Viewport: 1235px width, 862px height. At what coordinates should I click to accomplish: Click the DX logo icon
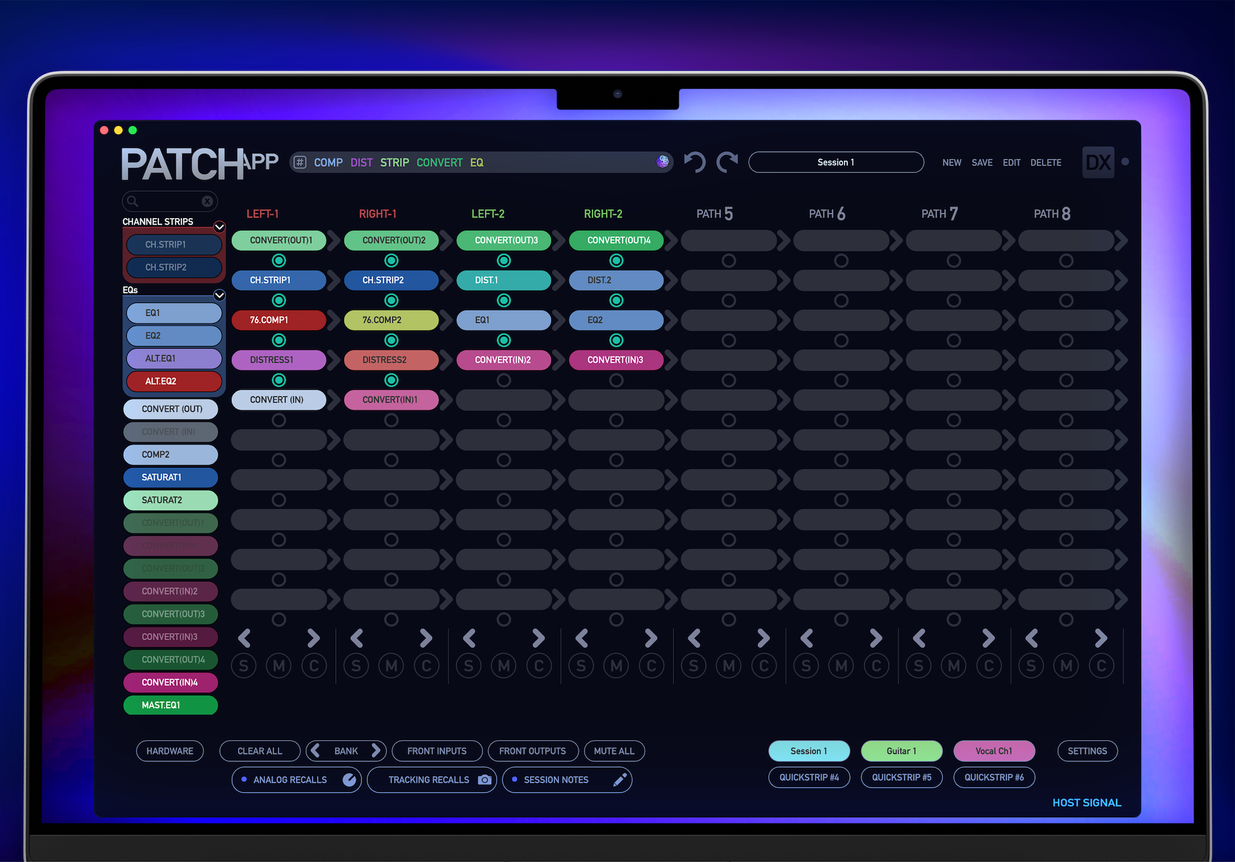(x=1098, y=162)
